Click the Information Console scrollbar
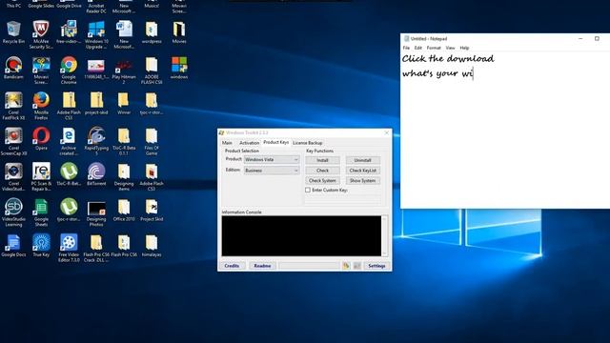 click(x=384, y=235)
